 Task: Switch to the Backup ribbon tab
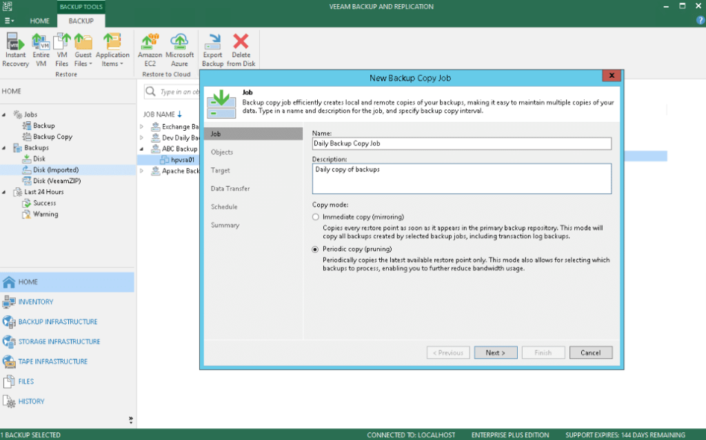tap(81, 21)
